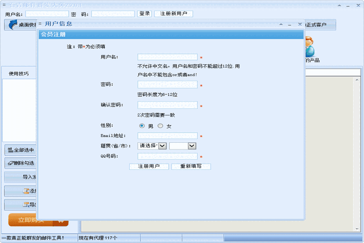This screenshot has height=243, width=364.
Task: Click the select-all icon button 全部选中
Action: (x=20, y=150)
